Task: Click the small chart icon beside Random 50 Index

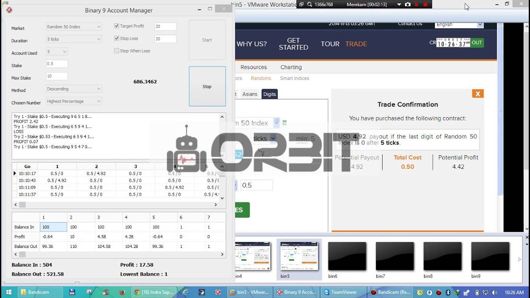Action: pos(284,123)
